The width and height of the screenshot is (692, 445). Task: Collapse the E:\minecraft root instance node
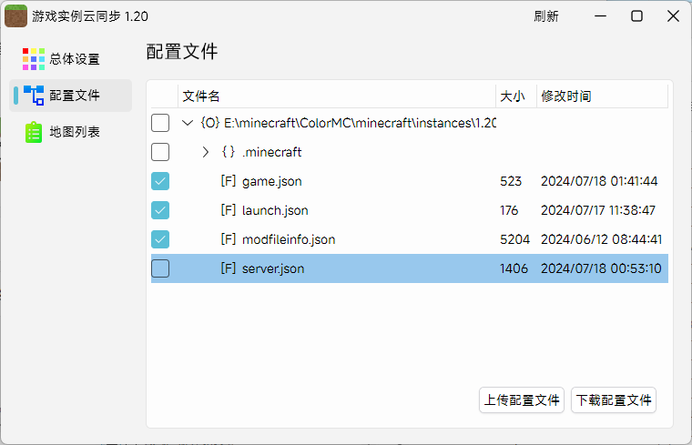click(187, 123)
